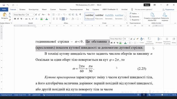Image resolution: width=177 pixels, height=99 pixels.
Task: Click the Redo icon in the title bar
Action: [x=13, y=5]
